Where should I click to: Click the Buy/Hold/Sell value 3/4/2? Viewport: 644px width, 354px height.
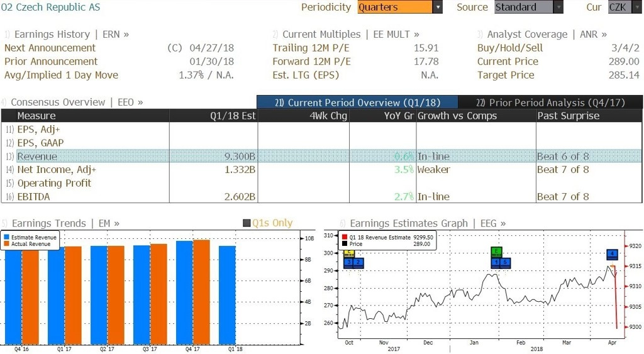click(626, 48)
